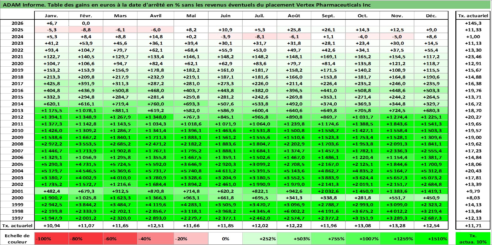492x245 pixels.
Task: Select the 1997 row label
Action: (x=17, y=218)
